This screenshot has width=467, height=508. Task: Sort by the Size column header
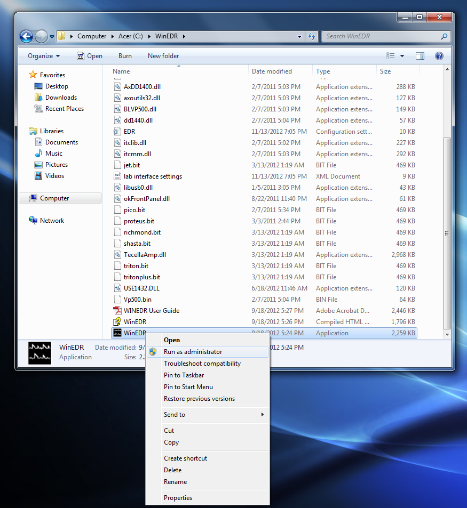point(385,71)
